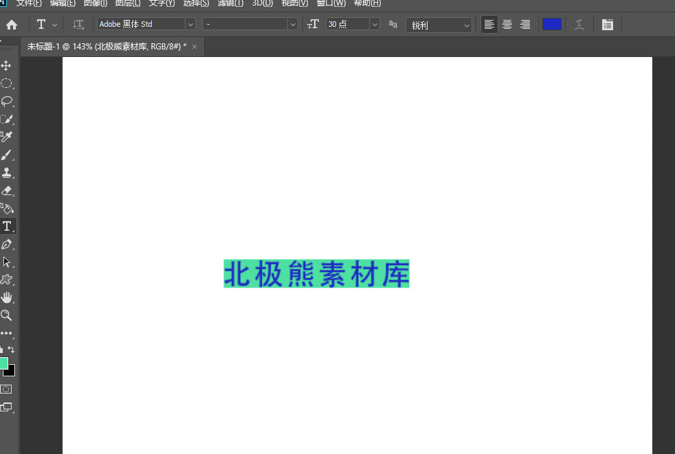This screenshot has height=454, width=675.
Task: Open the blue text color swatch
Action: pyautogui.click(x=551, y=24)
